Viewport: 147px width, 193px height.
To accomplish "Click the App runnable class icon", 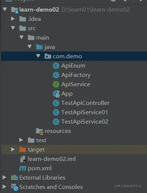I will coord(56,94).
